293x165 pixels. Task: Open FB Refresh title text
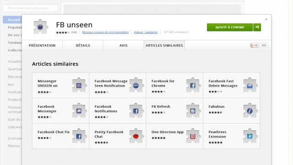point(161,106)
